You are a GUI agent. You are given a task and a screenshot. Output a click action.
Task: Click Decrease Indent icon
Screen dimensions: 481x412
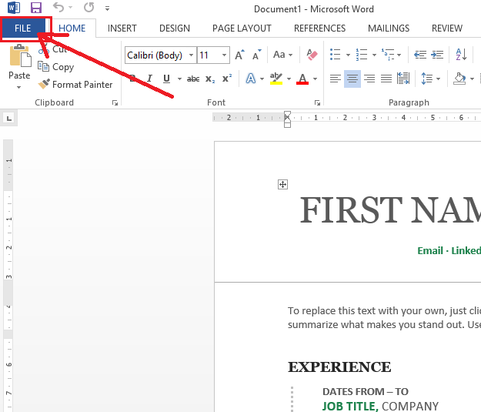420,55
